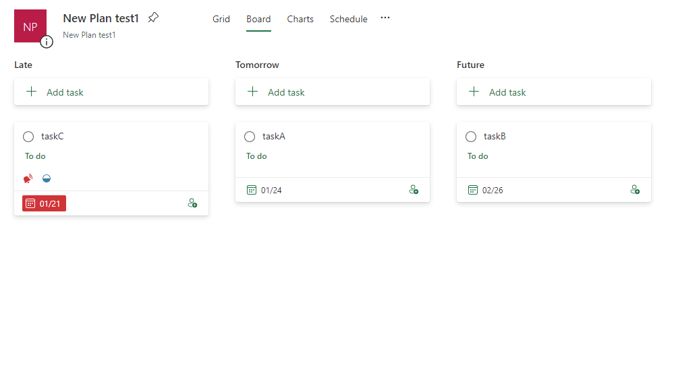The height and width of the screenshot is (371, 676).
Task: Click the New Plan test1 subtitle text
Action: 89,35
